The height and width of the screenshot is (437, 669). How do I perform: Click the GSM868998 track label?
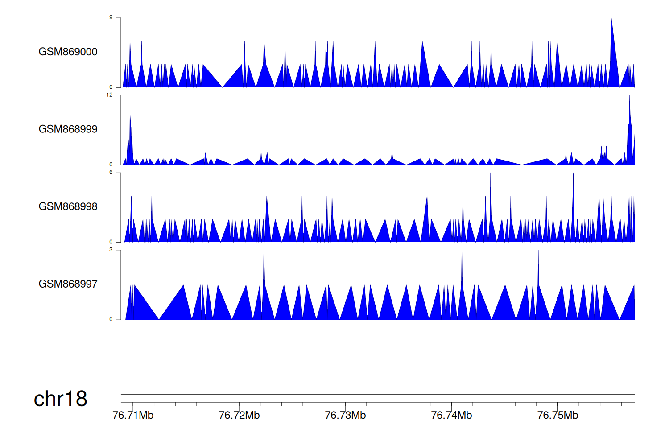pyautogui.click(x=68, y=206)
